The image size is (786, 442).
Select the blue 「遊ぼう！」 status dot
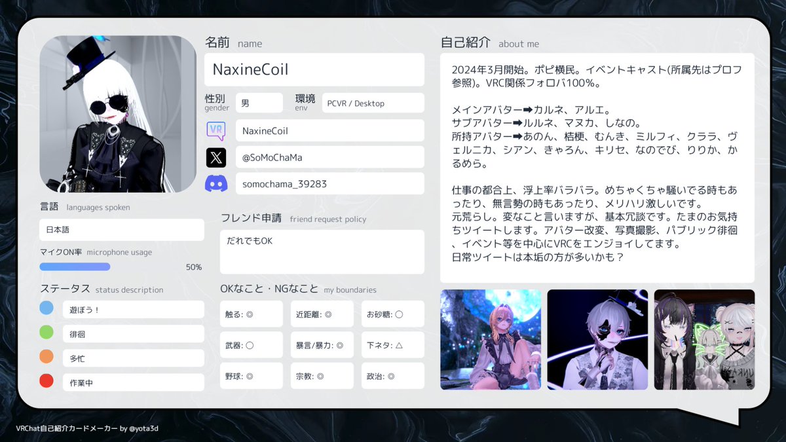pyautogui.click(x=46, y=308)
